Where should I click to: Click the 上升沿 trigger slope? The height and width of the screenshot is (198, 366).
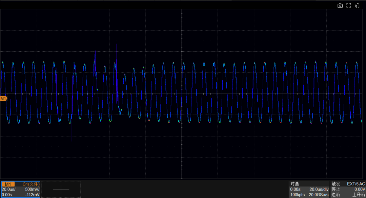coord(358,195)
